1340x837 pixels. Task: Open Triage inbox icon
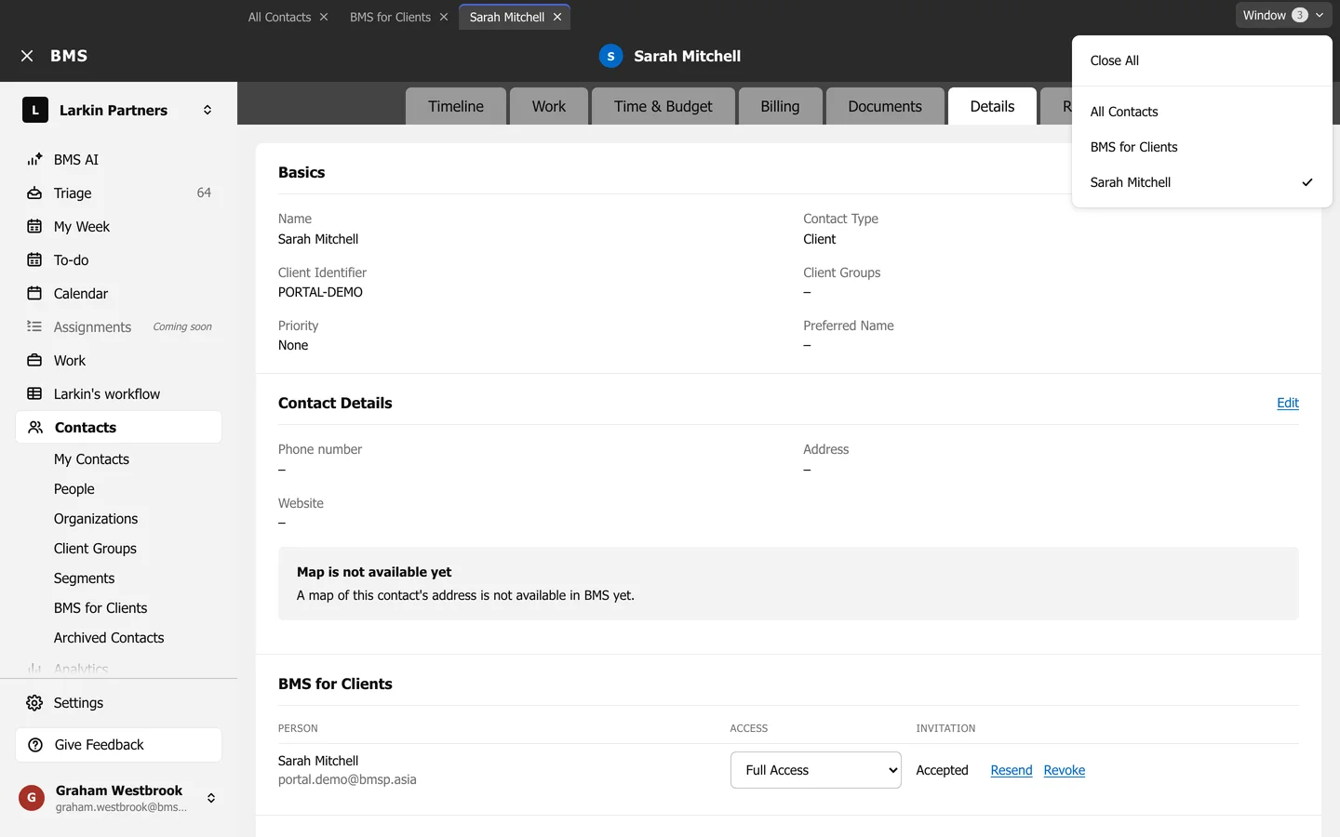pos(34,193)
